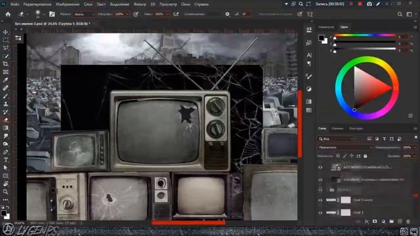Take a screenshot with recorder camera icon
420x236 pixels.
tap(369, 4)
